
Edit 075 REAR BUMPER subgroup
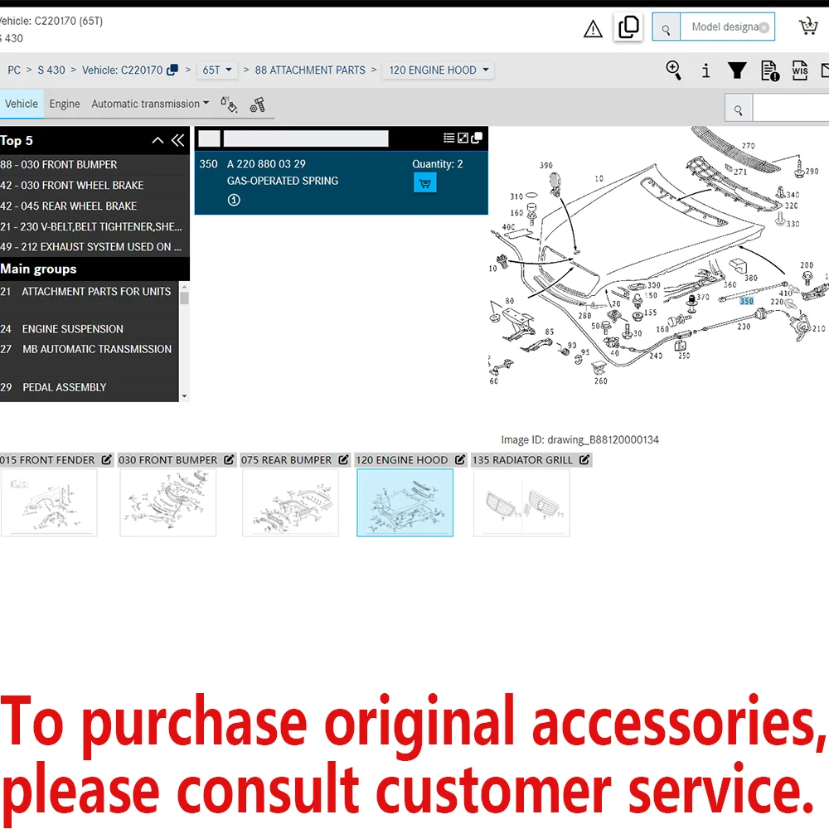(344, 460)
